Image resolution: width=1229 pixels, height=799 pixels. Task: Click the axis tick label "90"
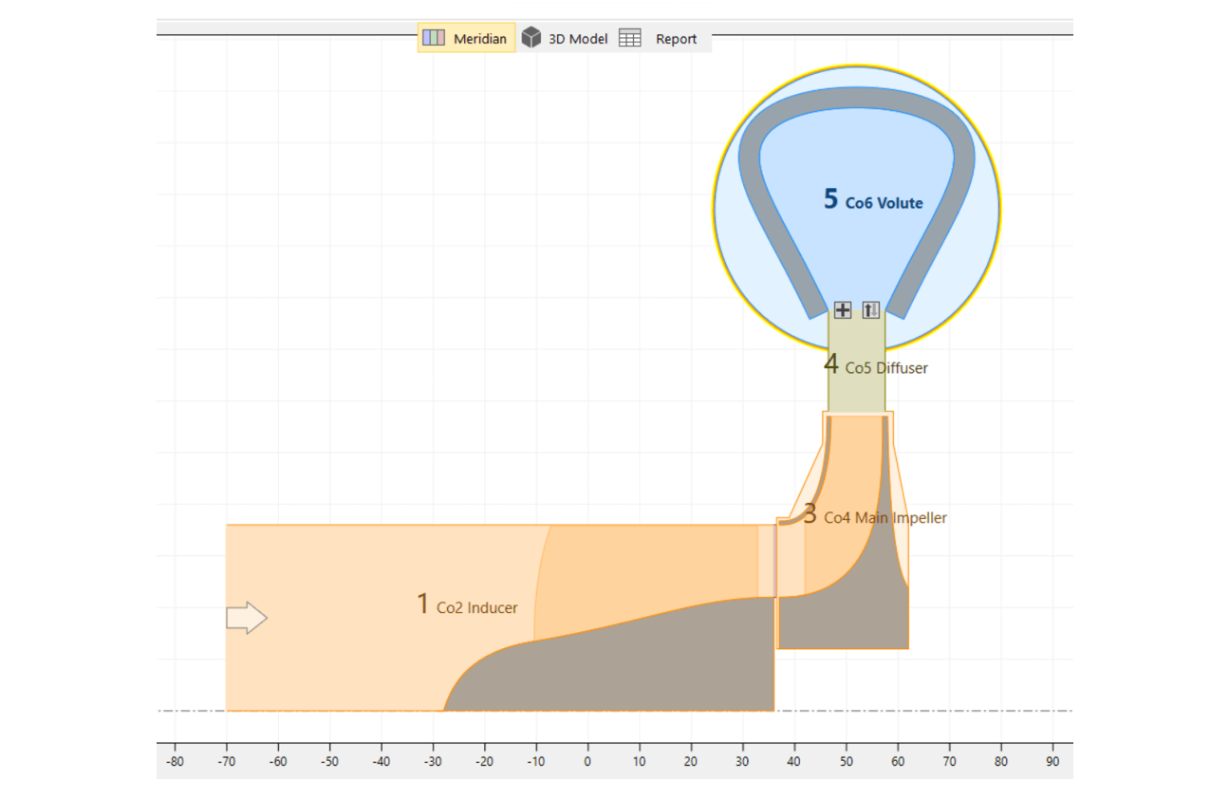(1052, 761)
